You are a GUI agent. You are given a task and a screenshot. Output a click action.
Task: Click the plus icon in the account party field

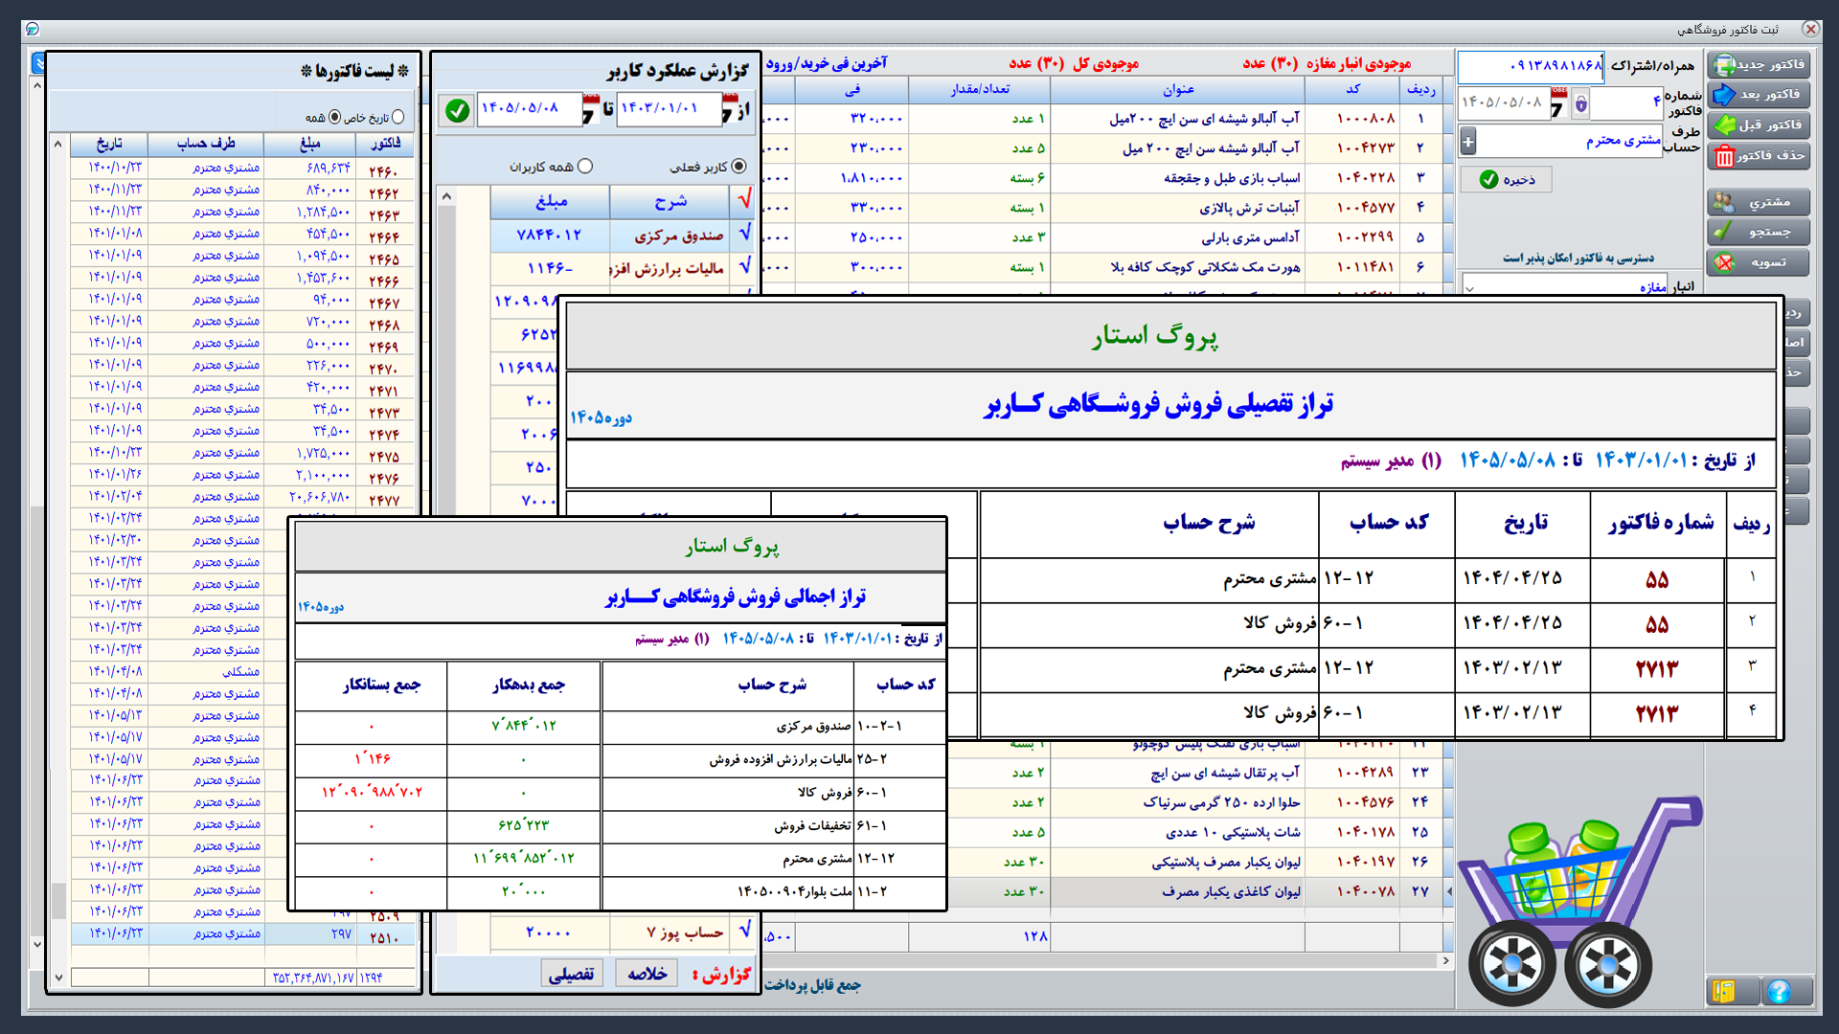[1468, 141]
